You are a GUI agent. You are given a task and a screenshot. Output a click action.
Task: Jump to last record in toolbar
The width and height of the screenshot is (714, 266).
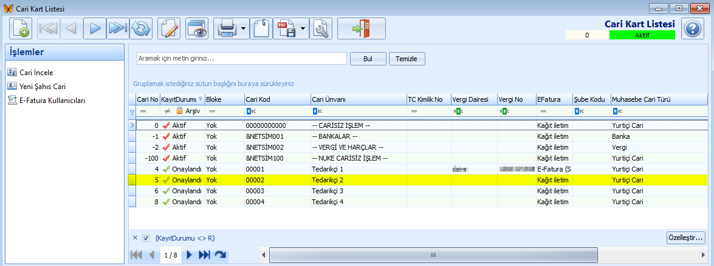point(118,28)
